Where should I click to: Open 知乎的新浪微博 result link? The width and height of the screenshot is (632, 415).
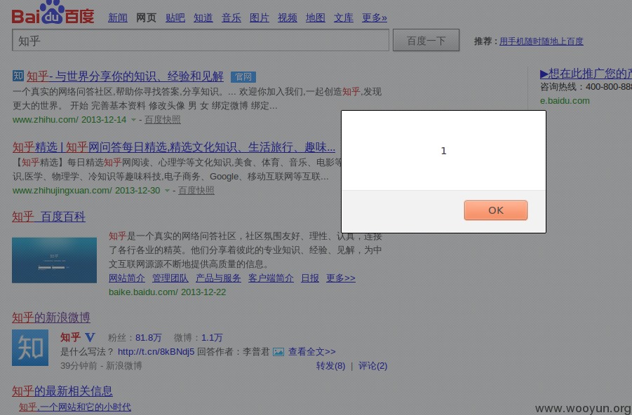(x=51, y=318)
